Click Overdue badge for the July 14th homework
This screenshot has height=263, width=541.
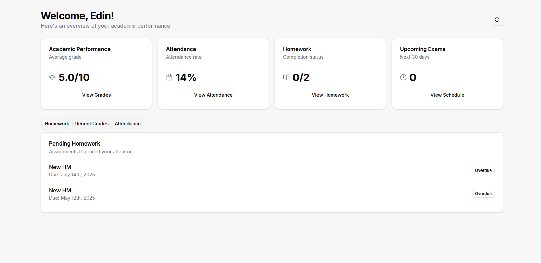coord(483,170)
